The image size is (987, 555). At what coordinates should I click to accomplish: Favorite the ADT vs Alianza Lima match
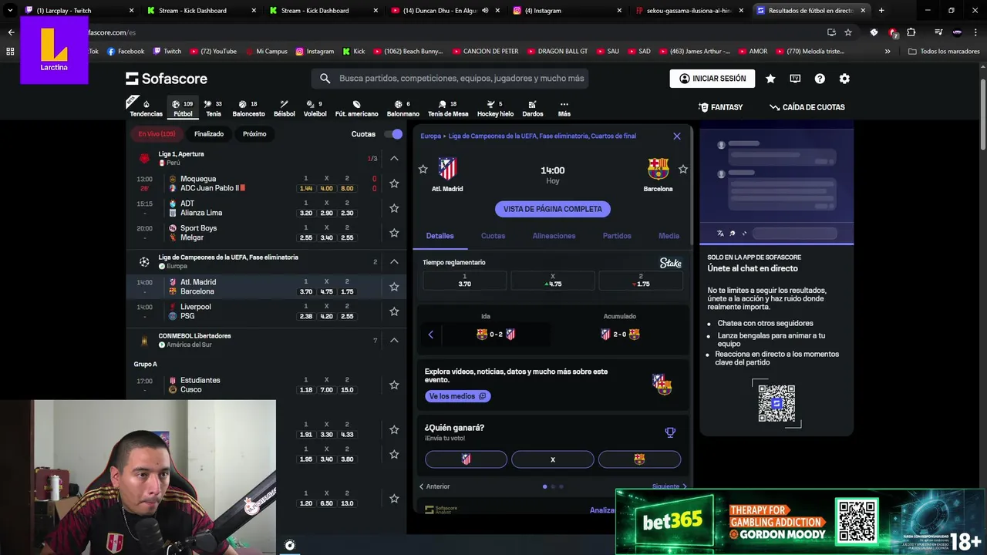pyautogui.click(x=394, y=208)
